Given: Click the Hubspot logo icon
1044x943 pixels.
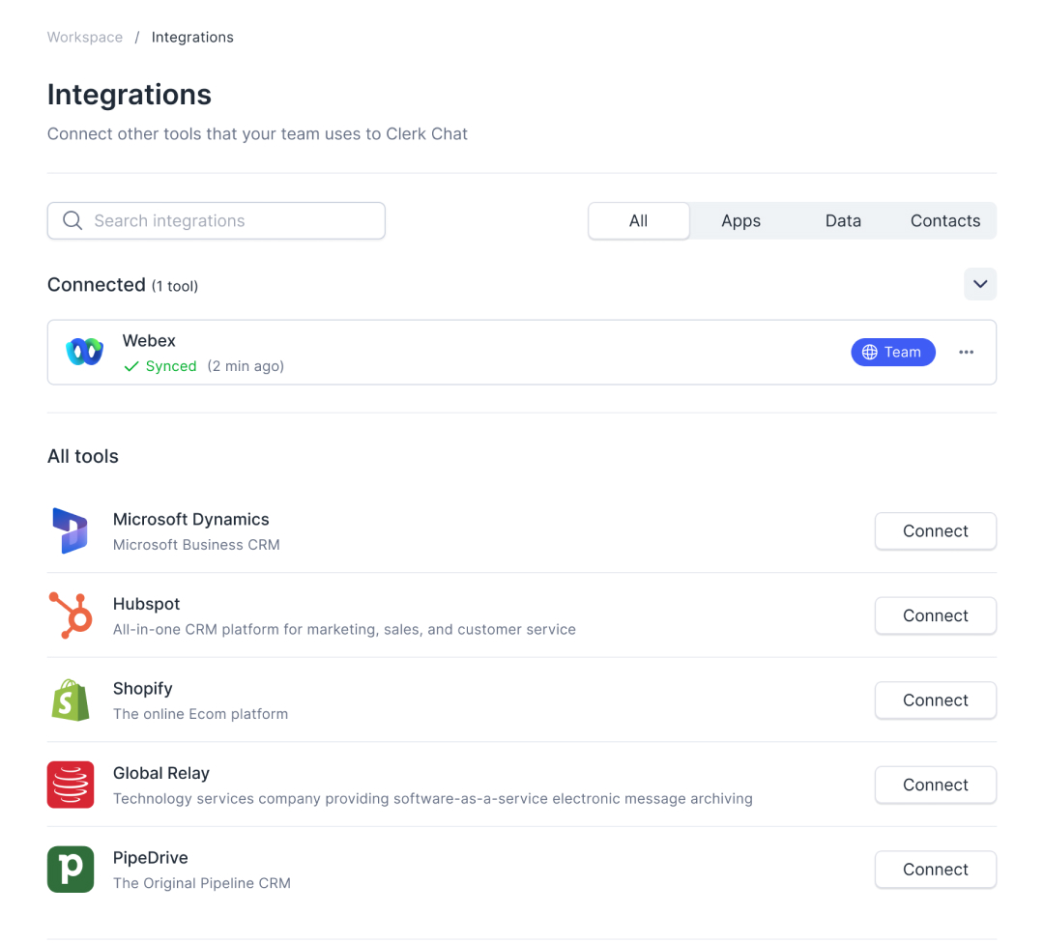Looking at the screenshot, I should pos(71,615).
